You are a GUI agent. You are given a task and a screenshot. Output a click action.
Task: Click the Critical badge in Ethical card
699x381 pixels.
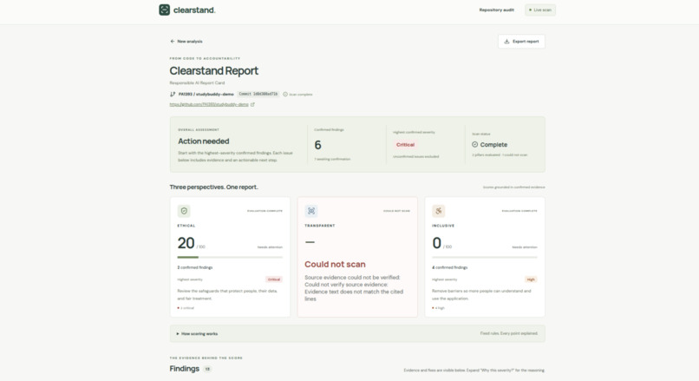pos(274,279)
